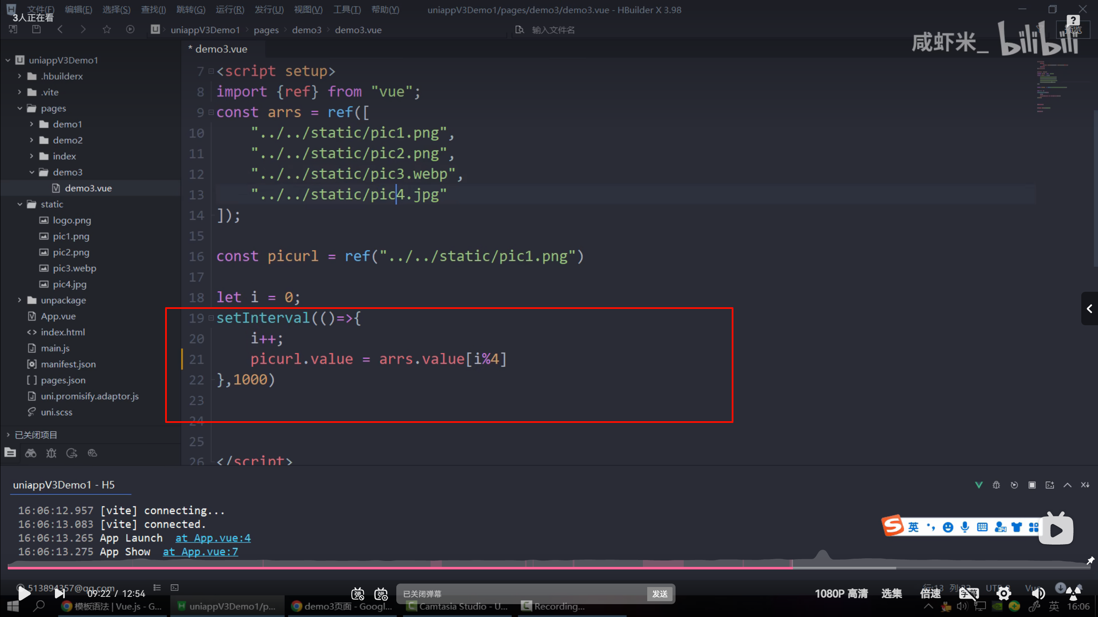
Task: Click the binoculars search icon in sidebar footer
Action: tap(31, 453)
